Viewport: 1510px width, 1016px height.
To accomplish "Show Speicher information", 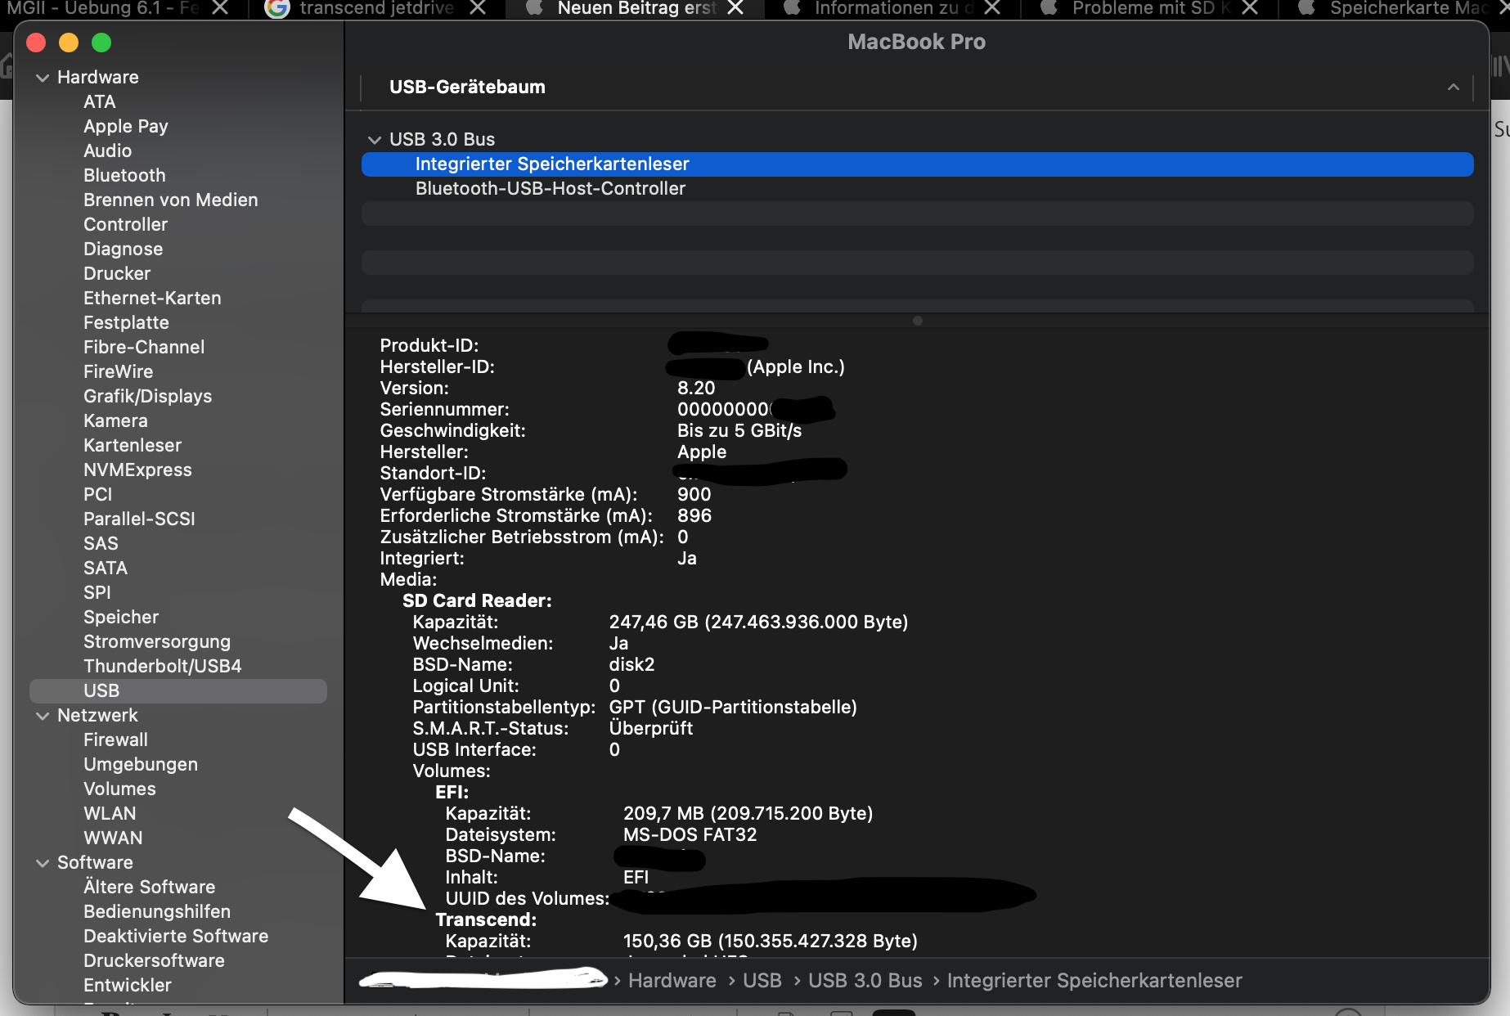I will pos(121,618).
